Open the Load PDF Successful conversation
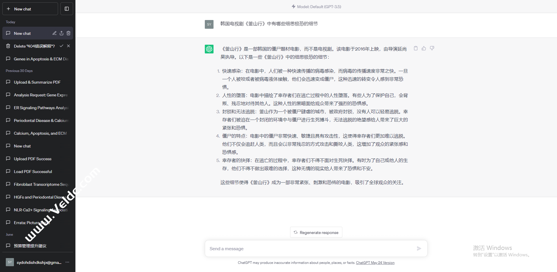 coord(33,172)
